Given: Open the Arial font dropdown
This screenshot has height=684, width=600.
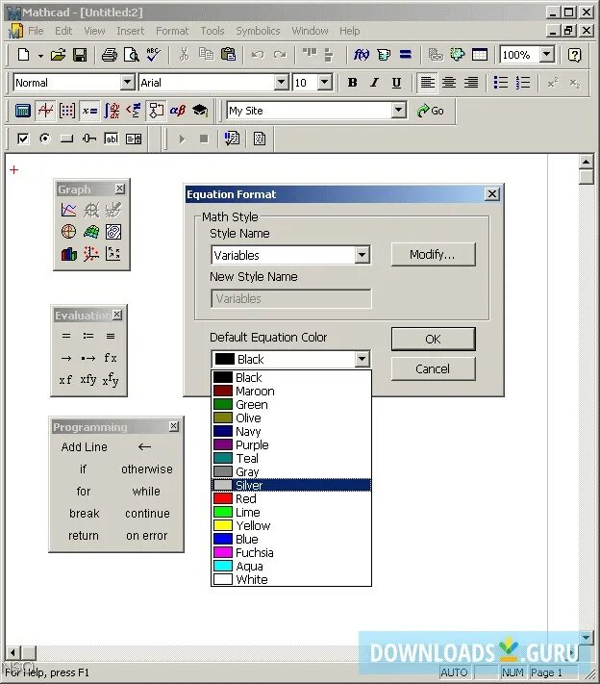Looking at the screenshot, I should click(x=281, y=82).
